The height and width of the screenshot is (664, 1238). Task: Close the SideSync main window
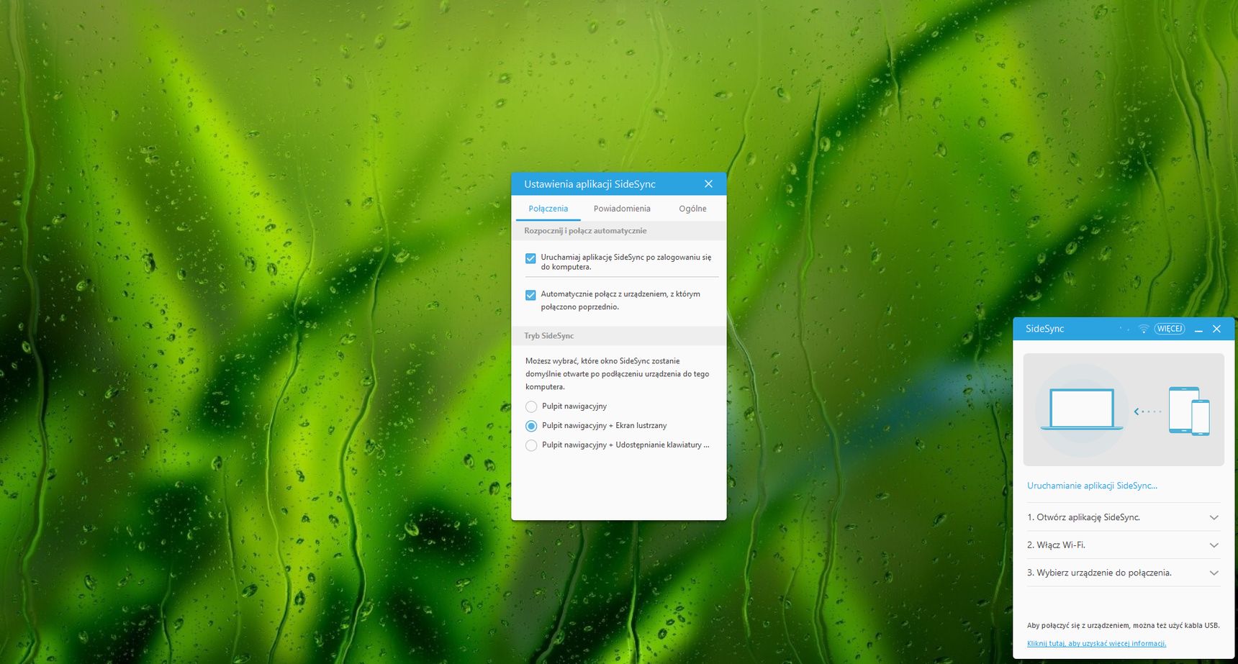click(x=1216, y=329)
